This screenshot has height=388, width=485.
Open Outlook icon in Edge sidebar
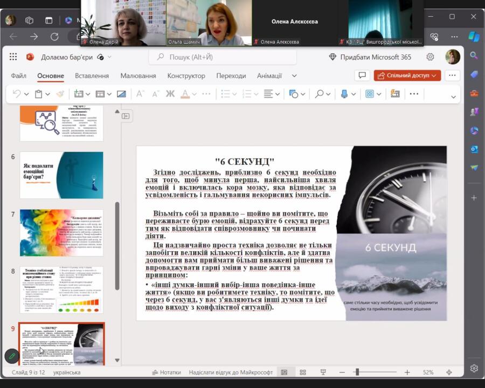click(x=474, y=149)
